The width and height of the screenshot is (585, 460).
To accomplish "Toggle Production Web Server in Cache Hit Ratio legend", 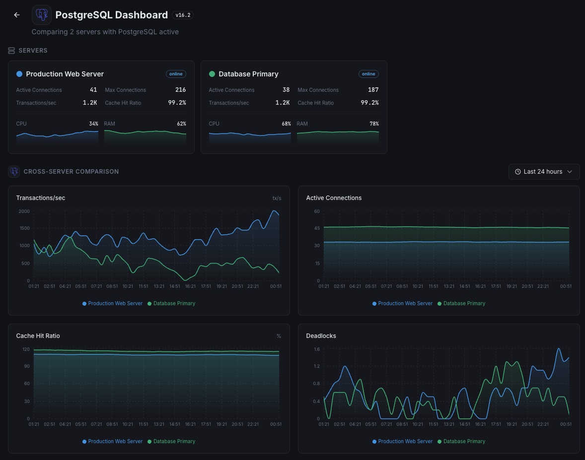I will tap(112, 441).
